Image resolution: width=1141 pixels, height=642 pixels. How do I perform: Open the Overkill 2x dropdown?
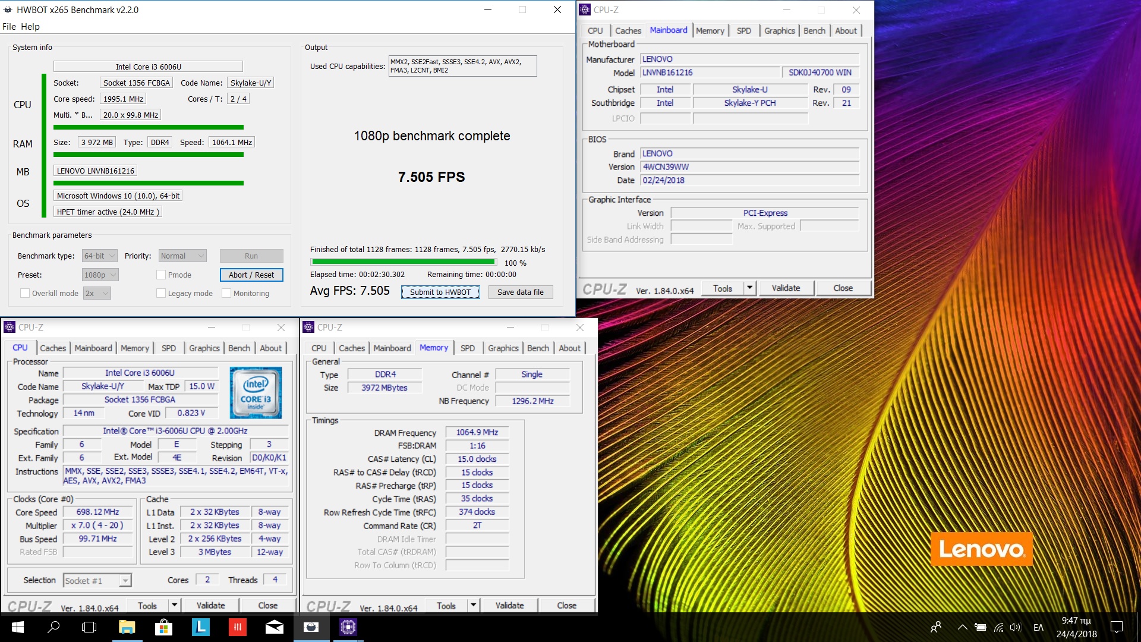click(x=97, y=293)
